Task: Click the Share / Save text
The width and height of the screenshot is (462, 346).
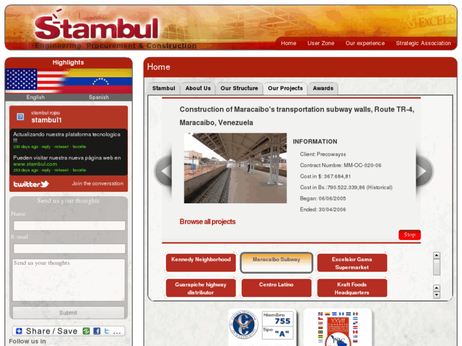Action: pos(51,331)
